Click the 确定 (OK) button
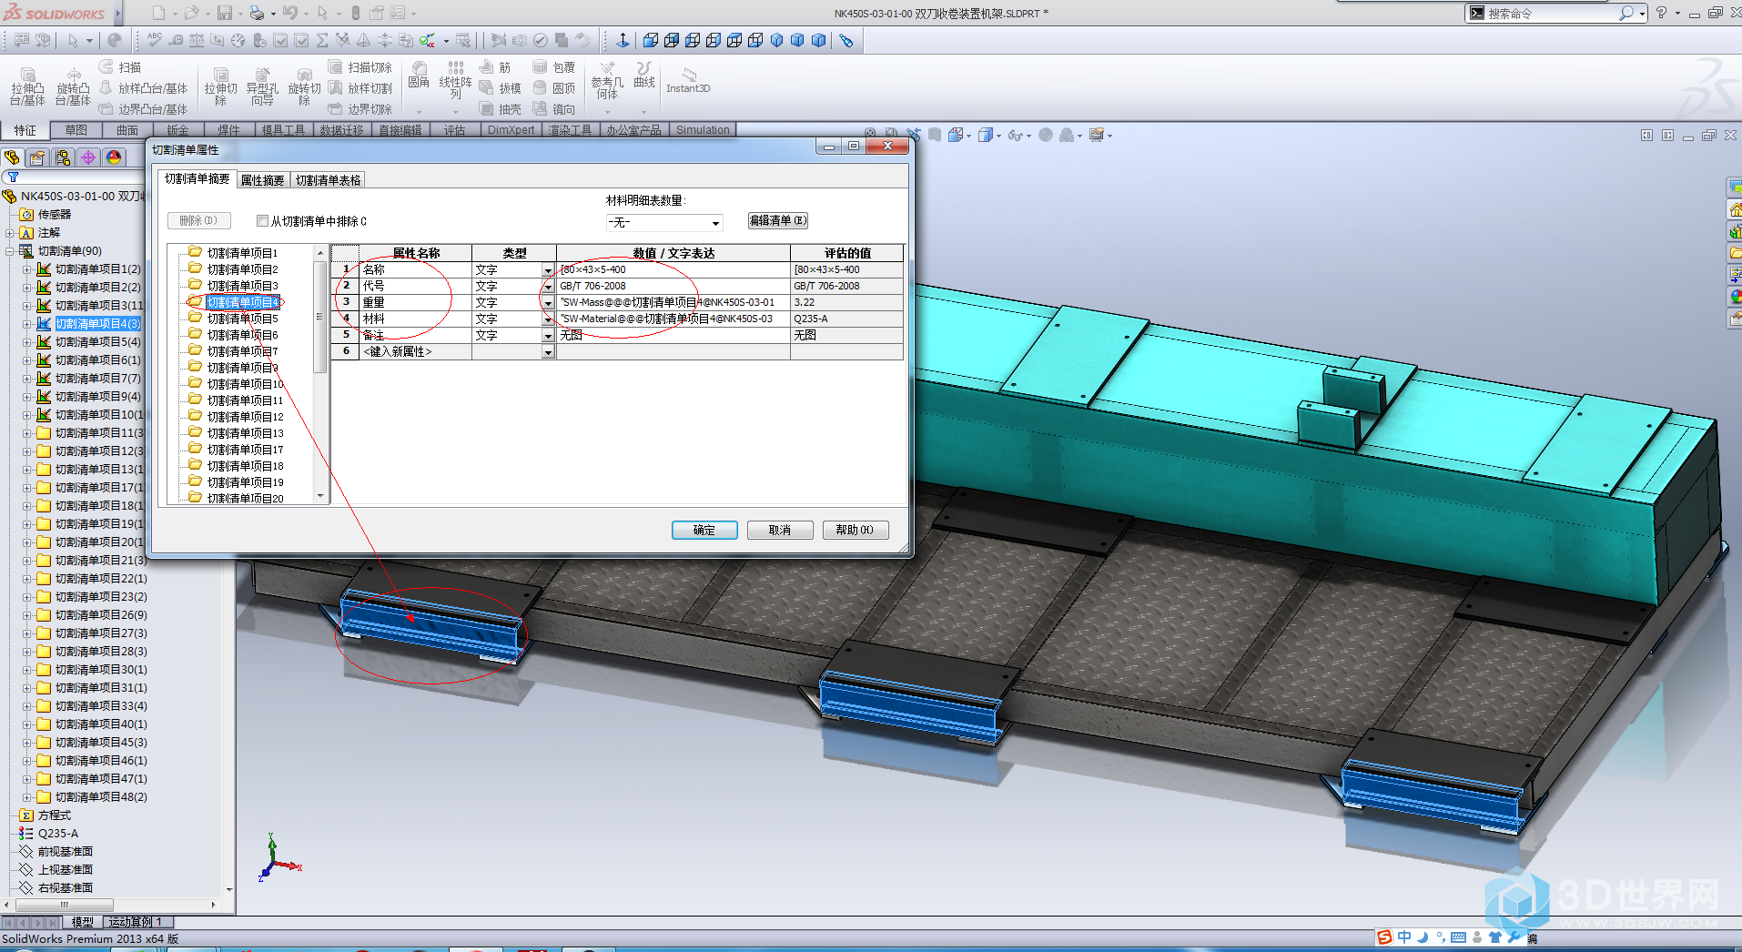 coord(704,530)
